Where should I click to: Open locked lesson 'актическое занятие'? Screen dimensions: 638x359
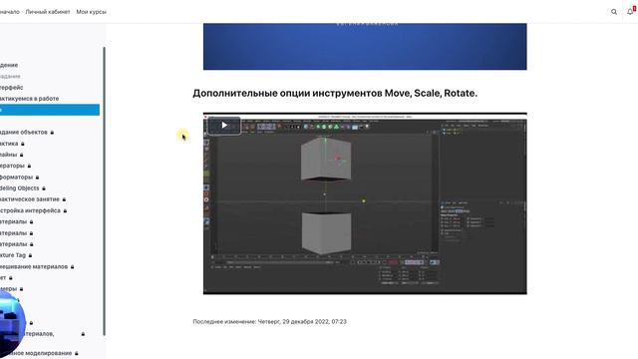(30, 199)
